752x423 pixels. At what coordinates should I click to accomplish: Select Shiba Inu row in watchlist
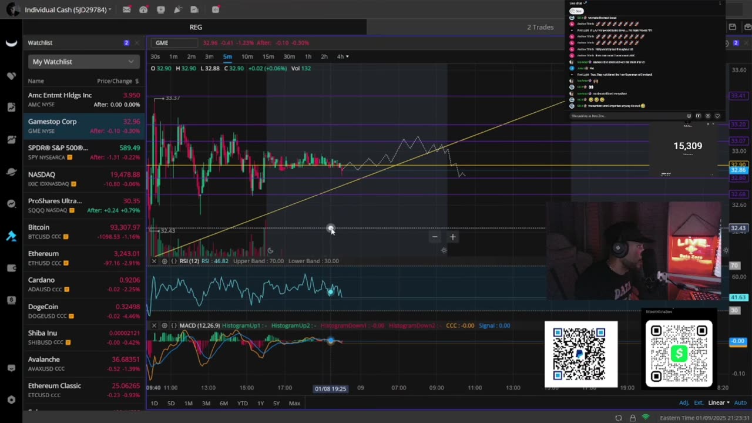[84, 337]
